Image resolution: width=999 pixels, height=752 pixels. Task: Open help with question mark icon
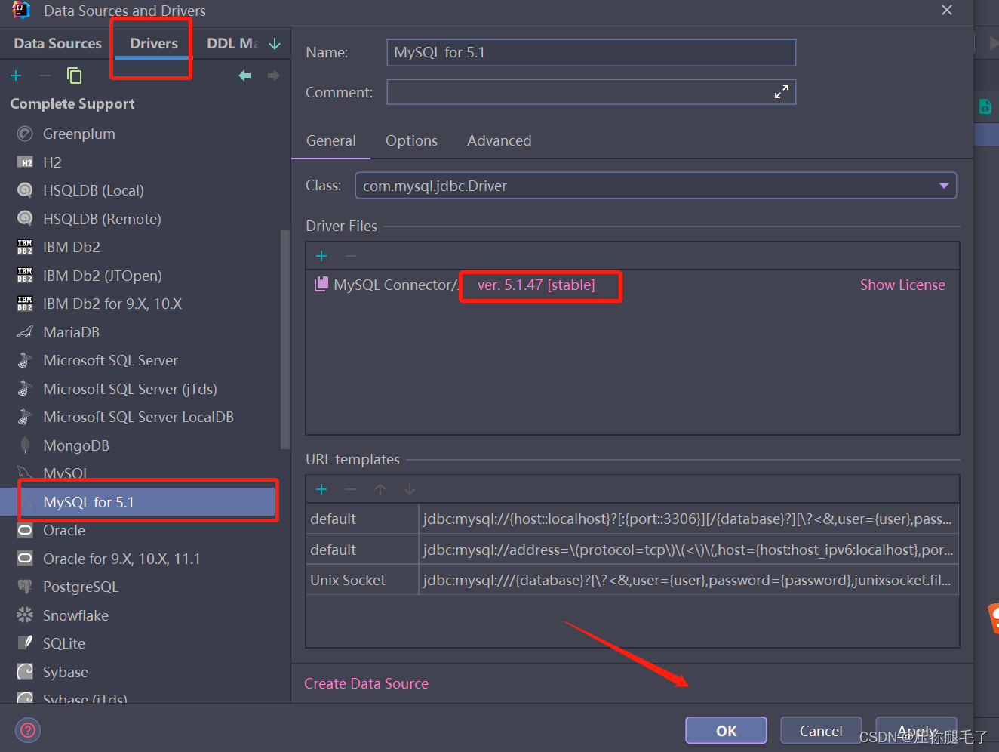click(x=28, y=730)
